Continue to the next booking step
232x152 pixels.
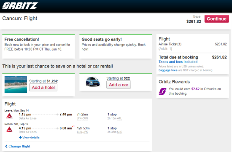tap(217, 19)
